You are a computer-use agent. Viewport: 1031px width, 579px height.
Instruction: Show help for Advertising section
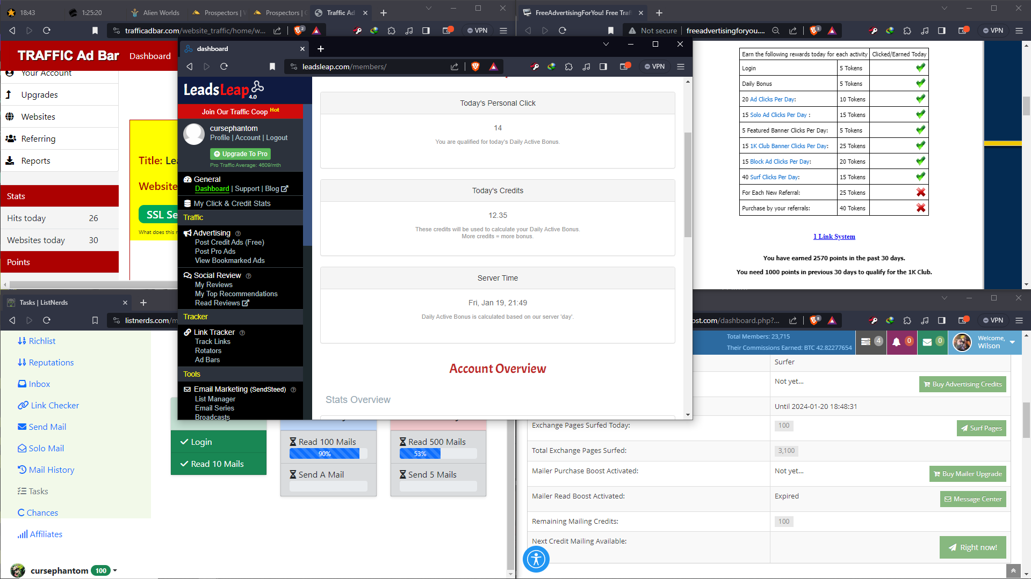(x=238, y=233)
